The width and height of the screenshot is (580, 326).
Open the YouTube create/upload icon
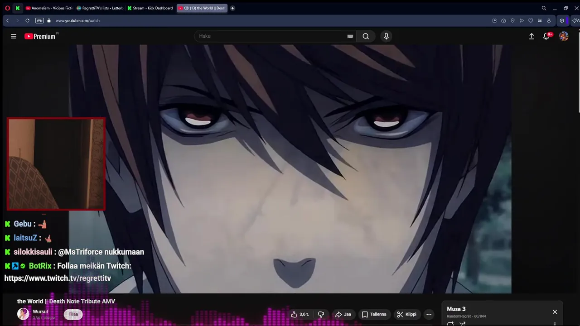(532, 36)
